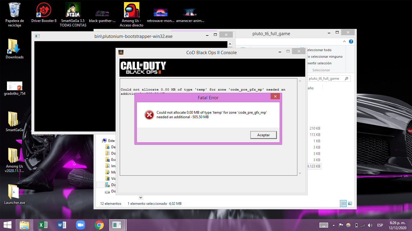Viewport: 412px width, 231px height.
Task: Show hidden system tray icons
Action: click(x=334, y=225)
